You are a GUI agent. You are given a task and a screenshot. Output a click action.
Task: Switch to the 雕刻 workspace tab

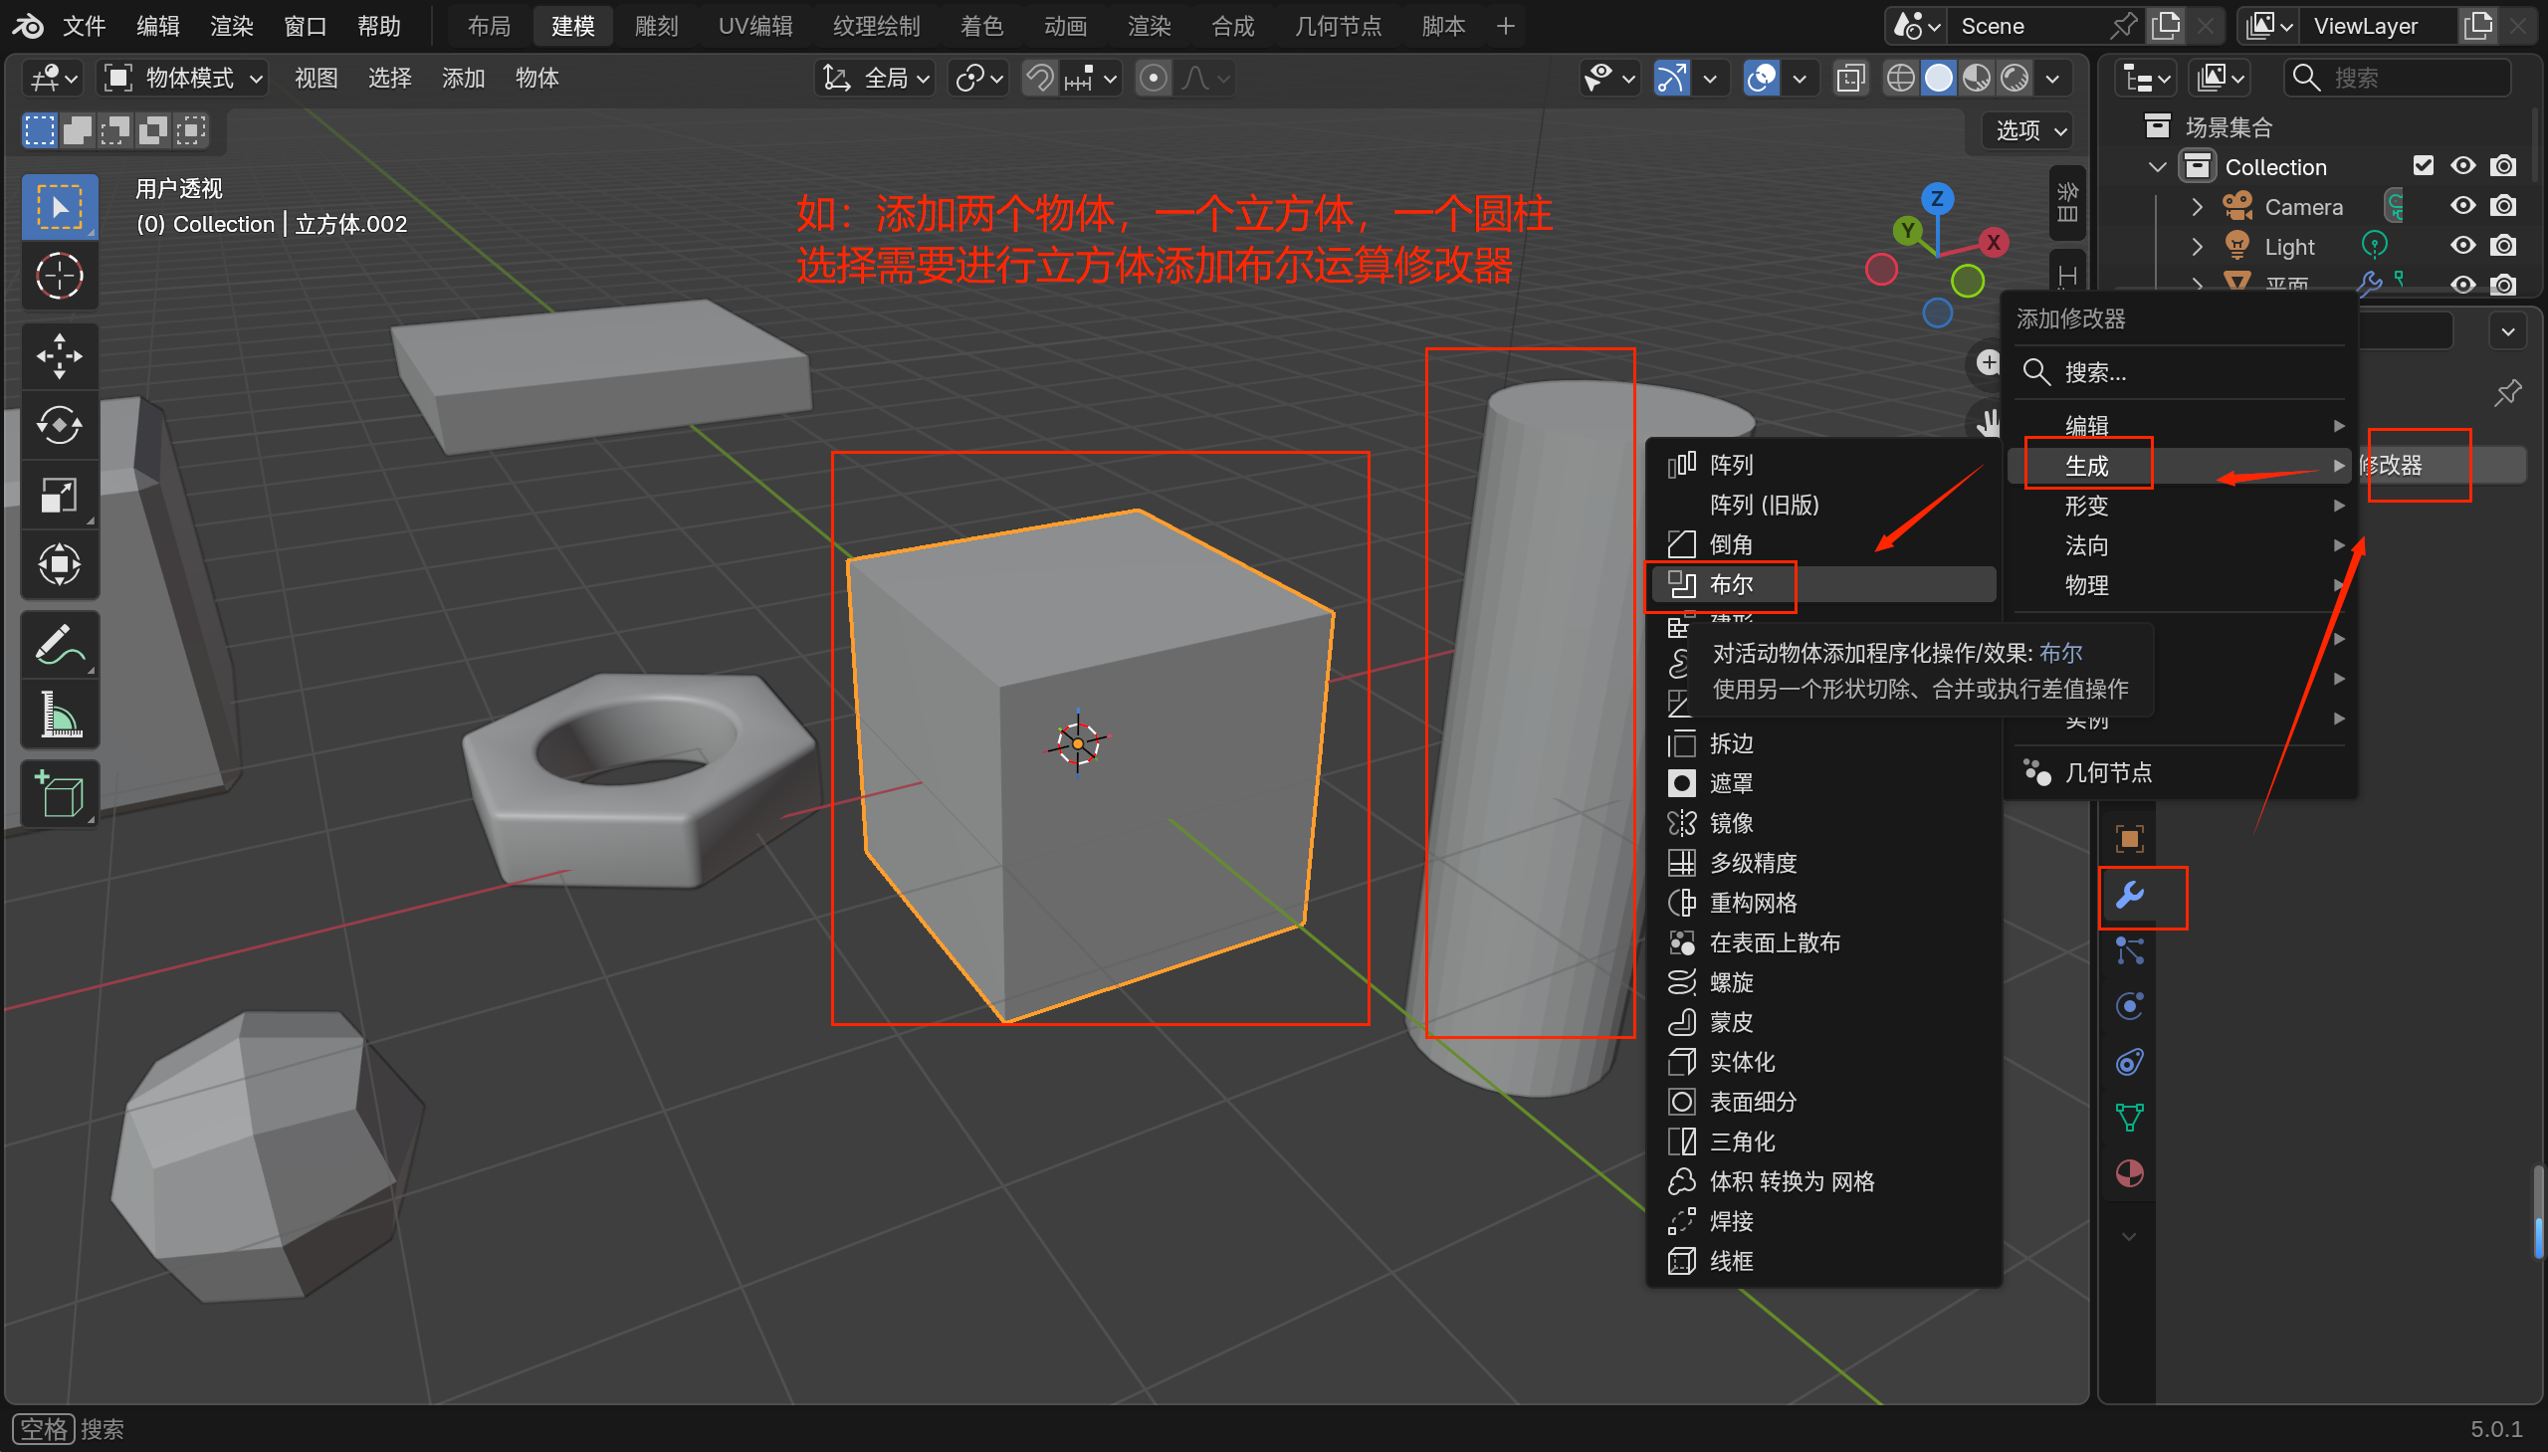pyautogui.click(x=655, y=26)
